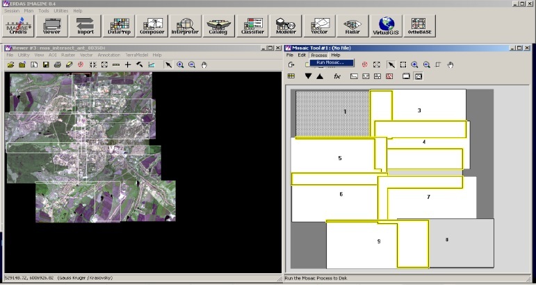The image size is (536, 285).
Task: Launch the DataPrep module
Action: coord(119,26)
